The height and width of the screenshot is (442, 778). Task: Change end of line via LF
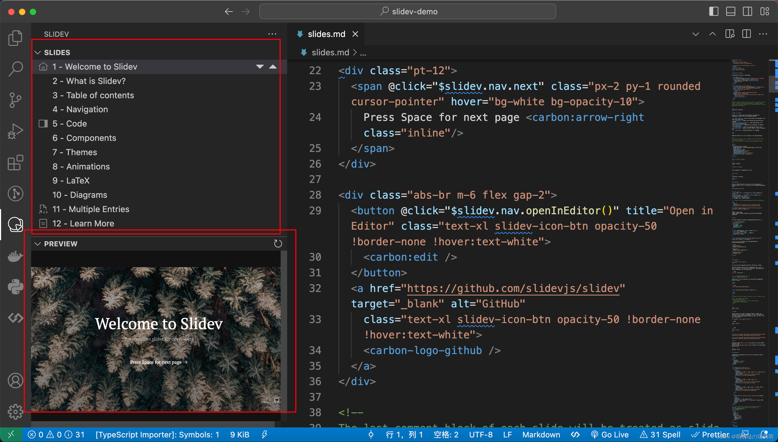[x=507, y=434]
